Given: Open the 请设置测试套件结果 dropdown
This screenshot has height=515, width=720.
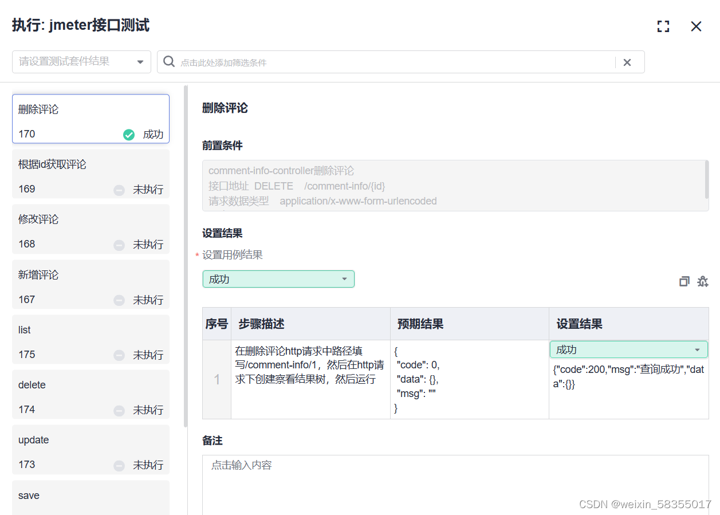Looking at the screenshot, I should (81, 62).
